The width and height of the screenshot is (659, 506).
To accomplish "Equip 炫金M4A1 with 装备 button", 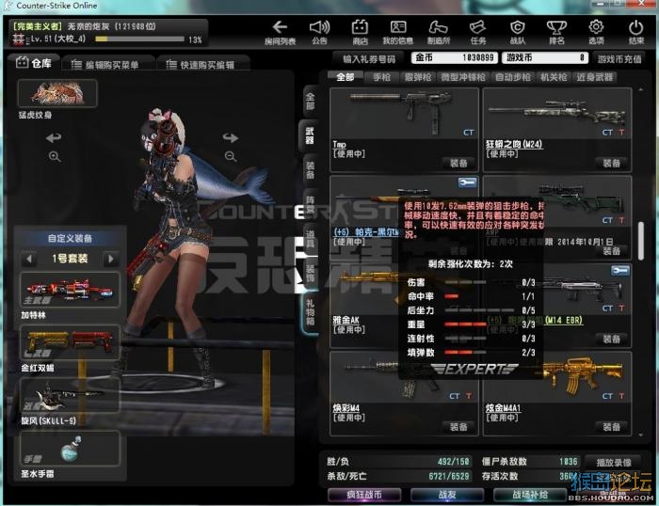I will click(612, 427).
